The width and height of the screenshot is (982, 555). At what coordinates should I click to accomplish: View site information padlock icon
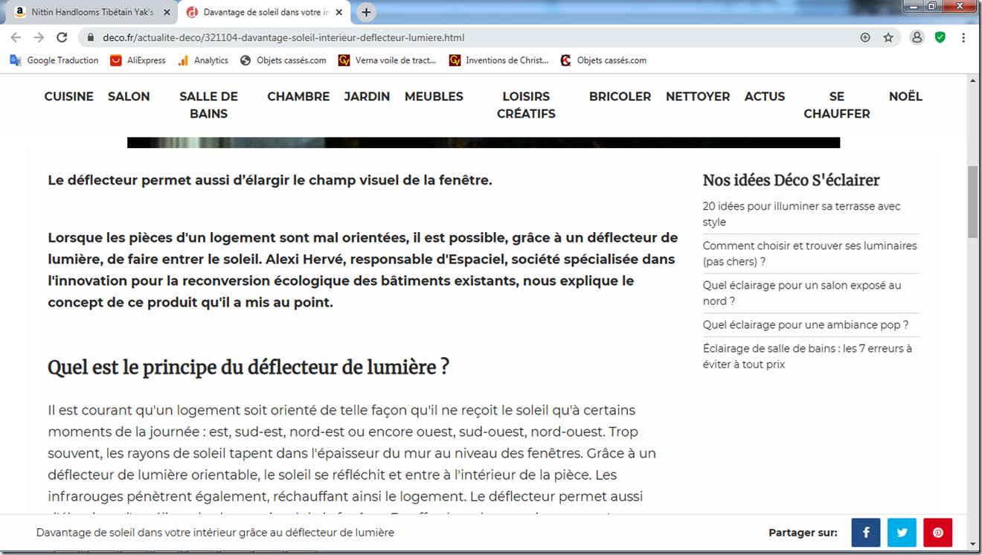pos(91,37)
